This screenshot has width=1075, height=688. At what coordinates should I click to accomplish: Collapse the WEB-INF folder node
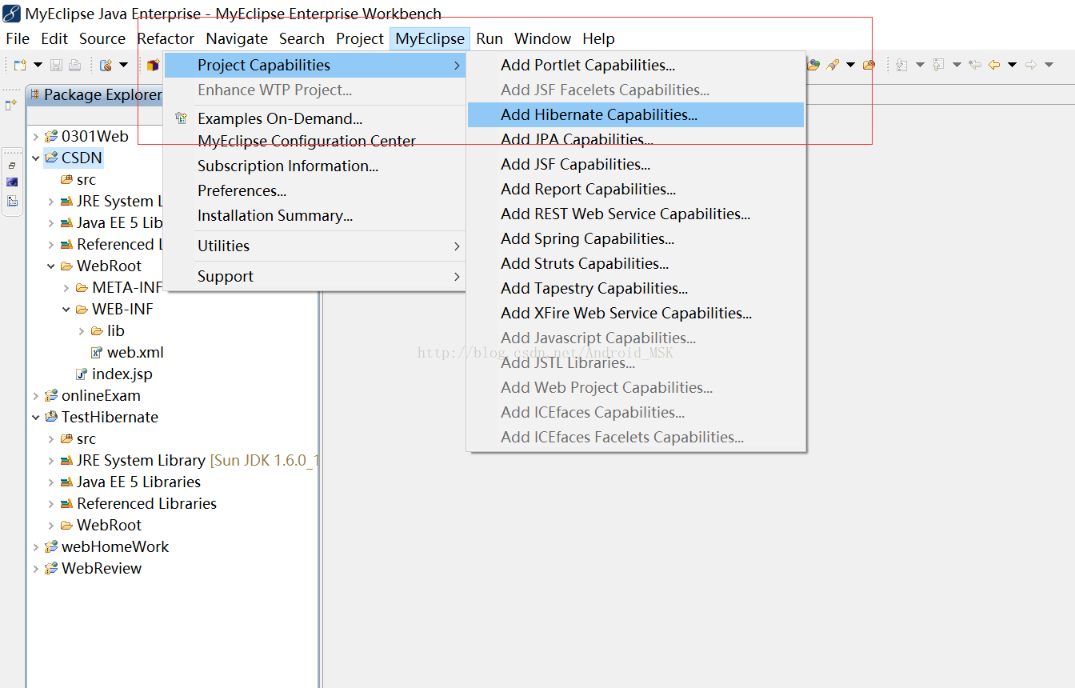[x=66, y=310]
